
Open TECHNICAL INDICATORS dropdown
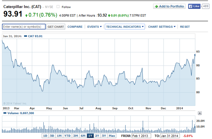(125, 27)
